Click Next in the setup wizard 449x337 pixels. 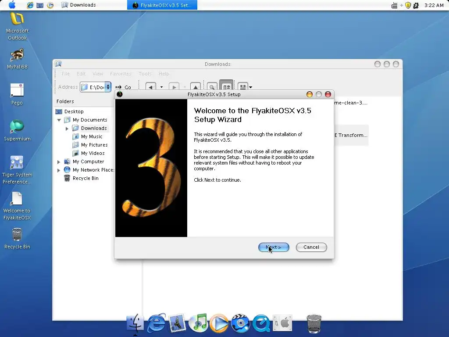[274, 247]
